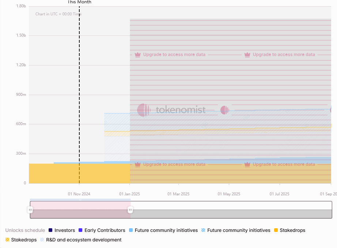The image size is (337, 248).
Task: Open the upper-right 'Upgrade to access more data' link
Action: (284, 55)
